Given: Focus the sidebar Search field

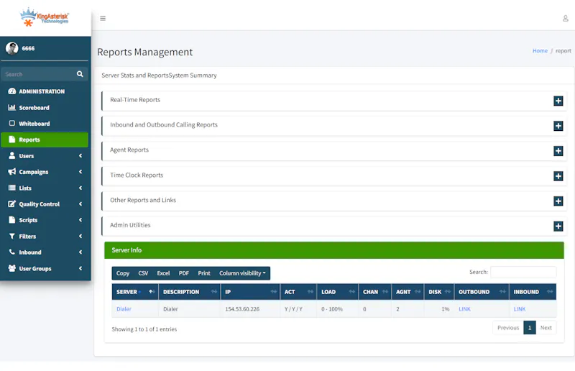Looking at the screenshot, I should click(x=38, y=74).
